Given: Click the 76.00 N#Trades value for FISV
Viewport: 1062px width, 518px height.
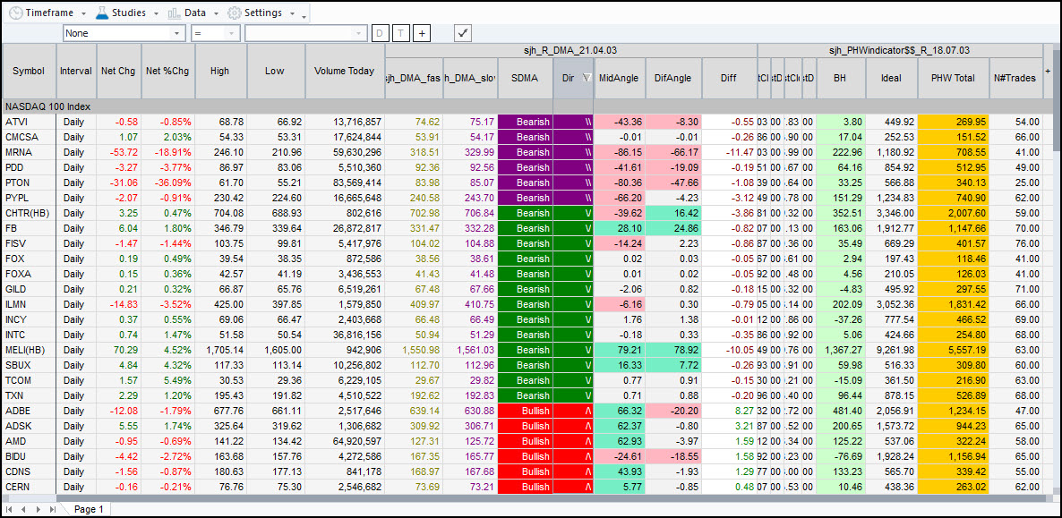Looking at the screenshot, I should point(1025,243).
